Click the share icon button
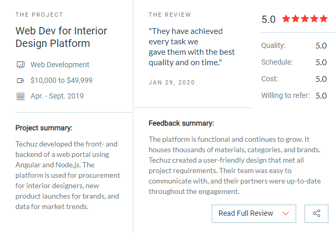Viewport: 336px width, 233px height. (316, 214)
